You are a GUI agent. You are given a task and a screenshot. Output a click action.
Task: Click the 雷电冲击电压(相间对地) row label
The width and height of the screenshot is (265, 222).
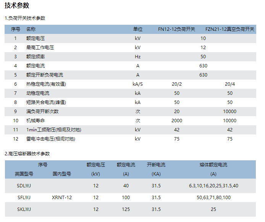click(x=50, y=139)
